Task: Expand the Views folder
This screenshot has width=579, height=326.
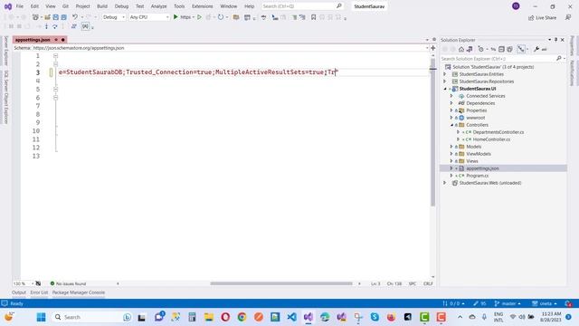Action: pos(451,161)
